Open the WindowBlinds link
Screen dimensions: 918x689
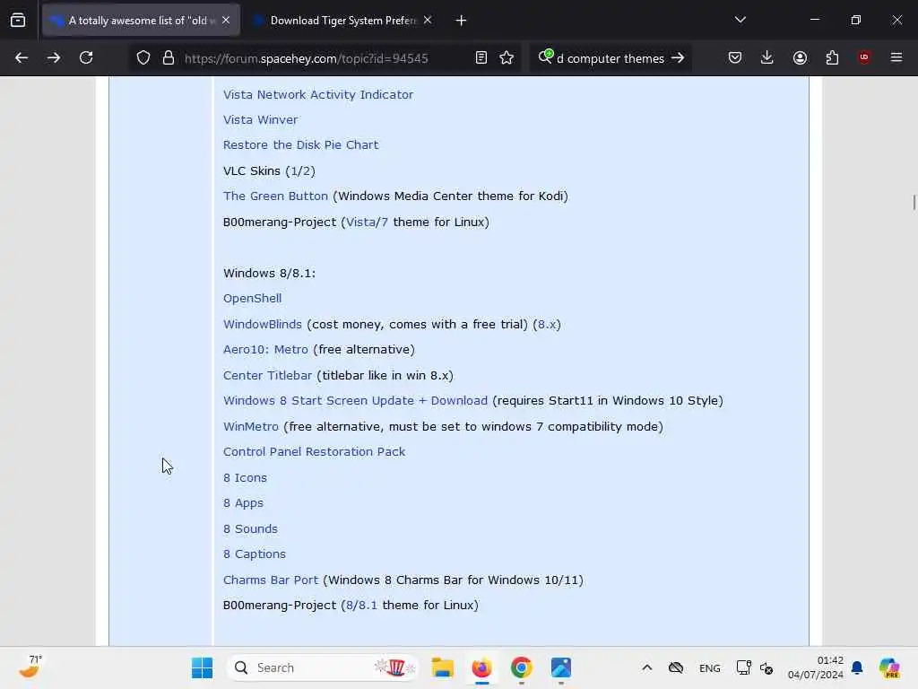263,324
